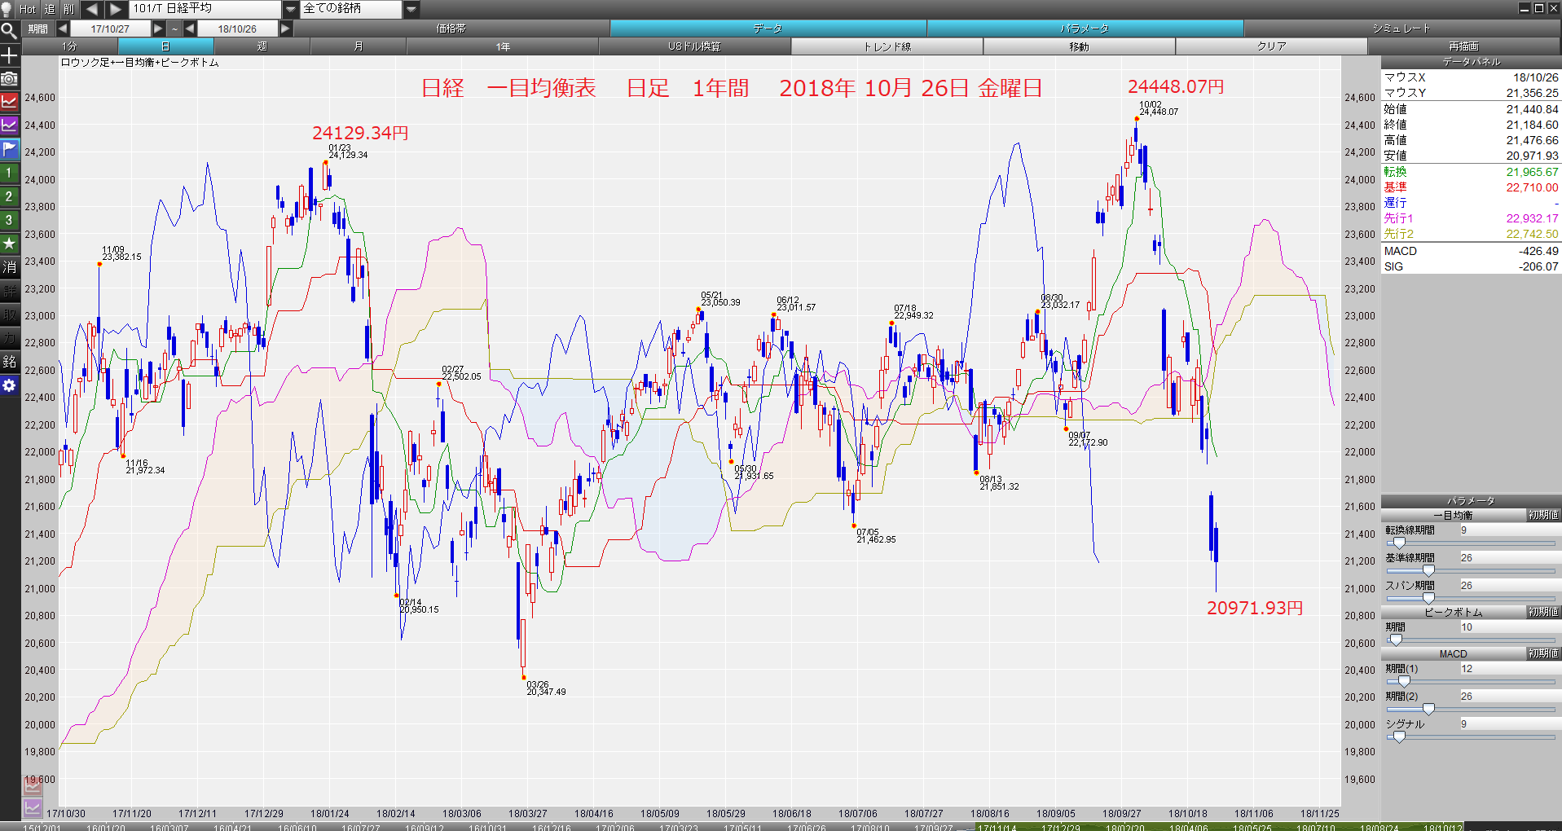
Task: Open the データ tab
Action: (x=768, y=29)
